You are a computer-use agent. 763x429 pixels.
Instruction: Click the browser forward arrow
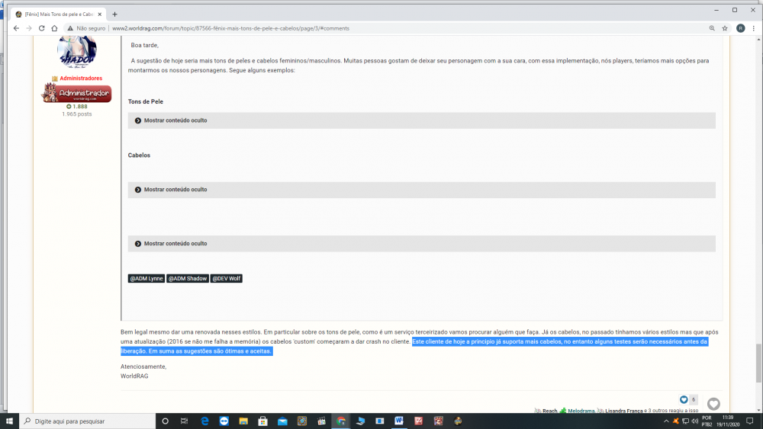click(29, 28)
